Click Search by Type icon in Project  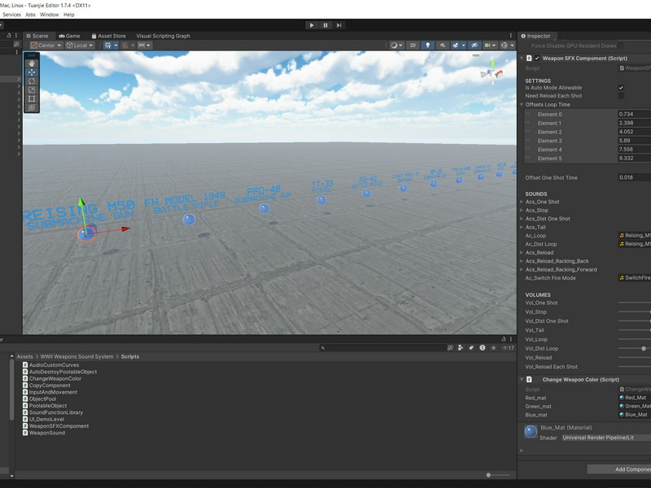pyautogui.click(x=461, y=348)
